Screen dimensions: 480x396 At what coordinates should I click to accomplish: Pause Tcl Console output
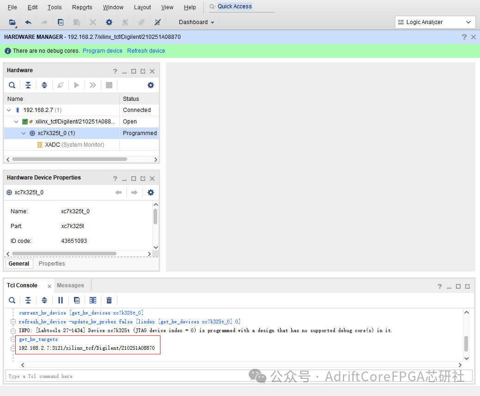click(x=61, y=300)
